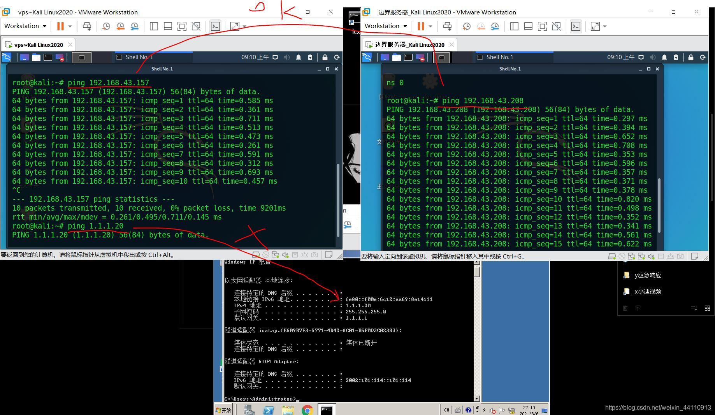
Task: Enter full screen mode in 边界服务器 window
Action: [x=542, y=26]
